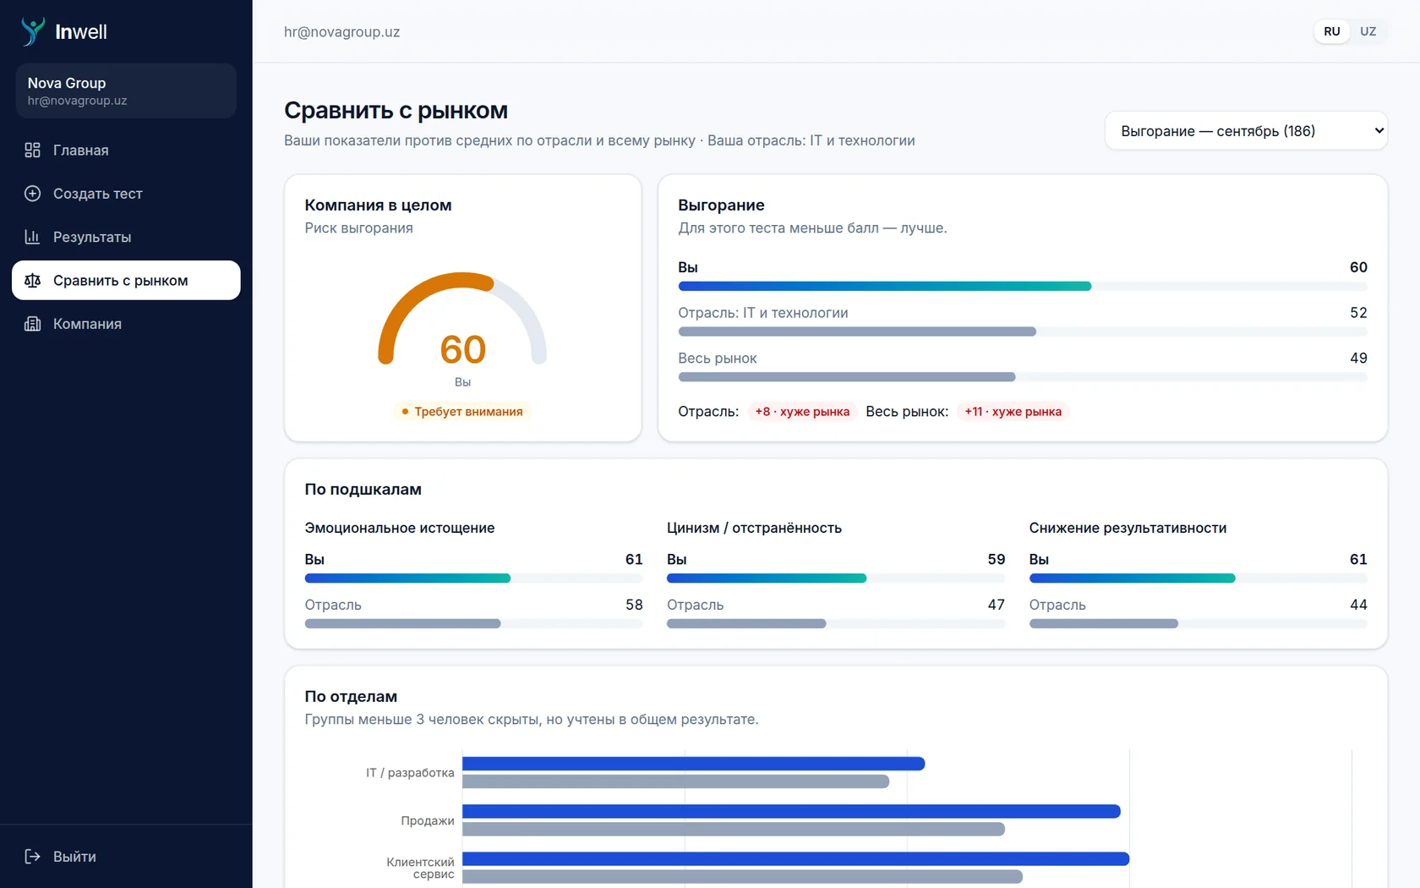Click the blue Продажи chart bar
The height and width of the screenshot is (888, 1420).
tap(791, 812)
